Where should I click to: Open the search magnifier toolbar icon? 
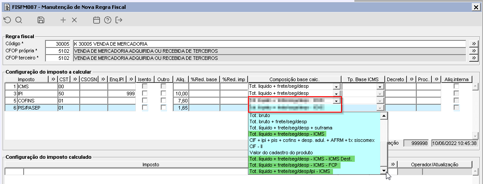(x=19, y=20)
